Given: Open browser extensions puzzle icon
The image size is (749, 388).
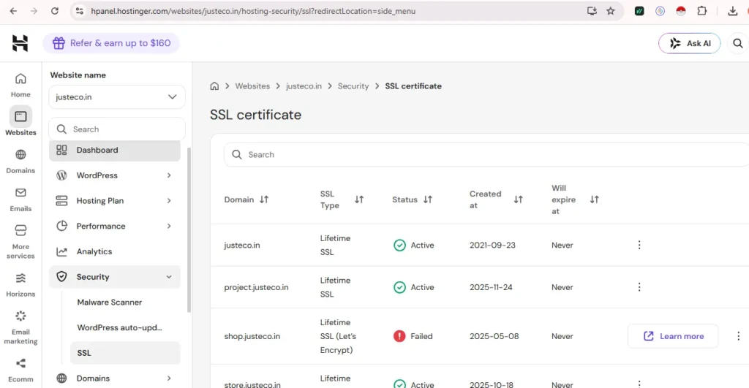Looking at the screenshot, I should [701, 11].
